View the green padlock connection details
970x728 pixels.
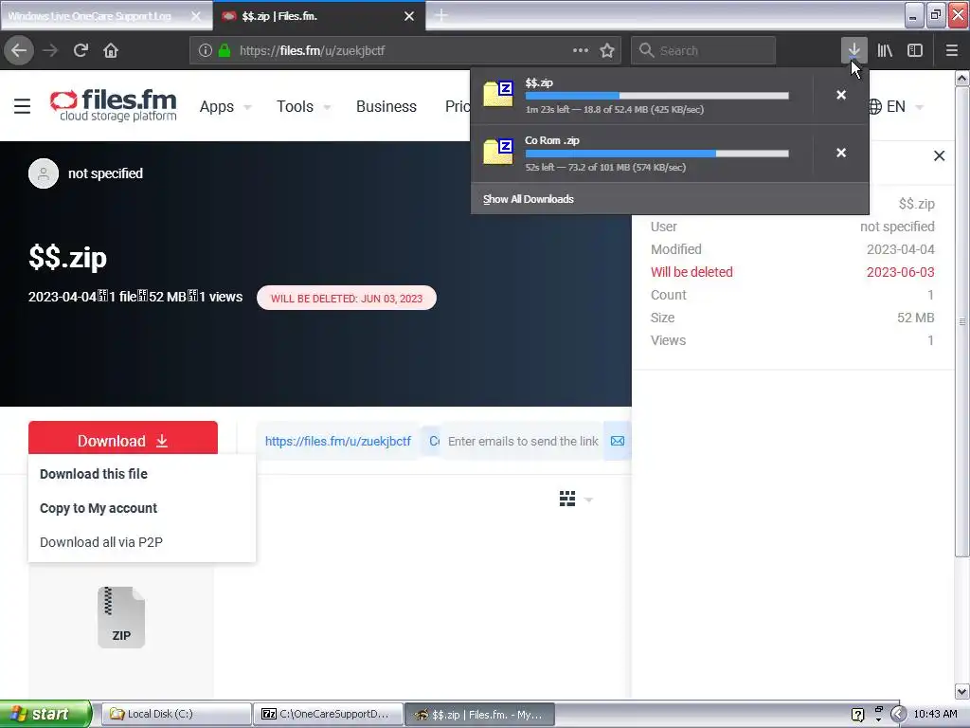tap(225, 51)
